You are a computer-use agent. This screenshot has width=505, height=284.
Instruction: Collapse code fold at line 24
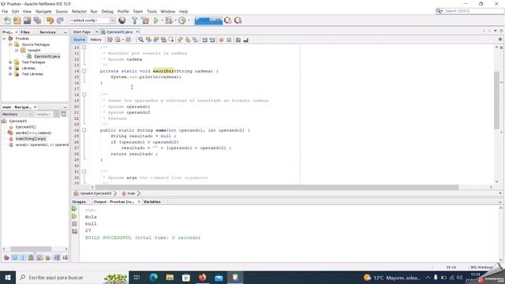84,130
